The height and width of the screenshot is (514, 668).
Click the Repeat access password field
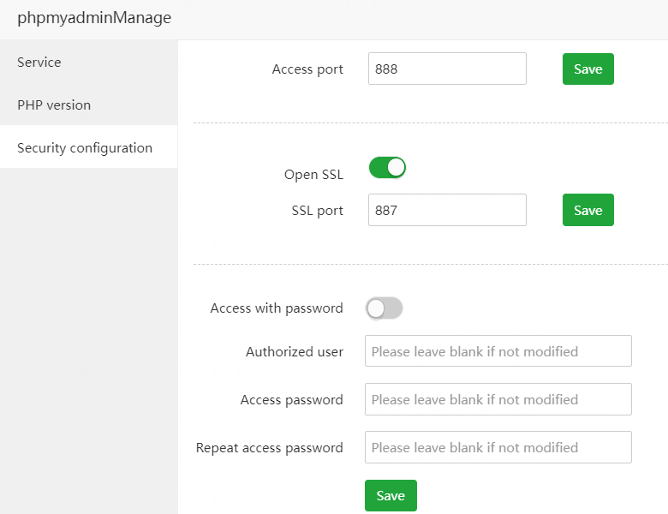pyautogui.click(x=498, y=447)
